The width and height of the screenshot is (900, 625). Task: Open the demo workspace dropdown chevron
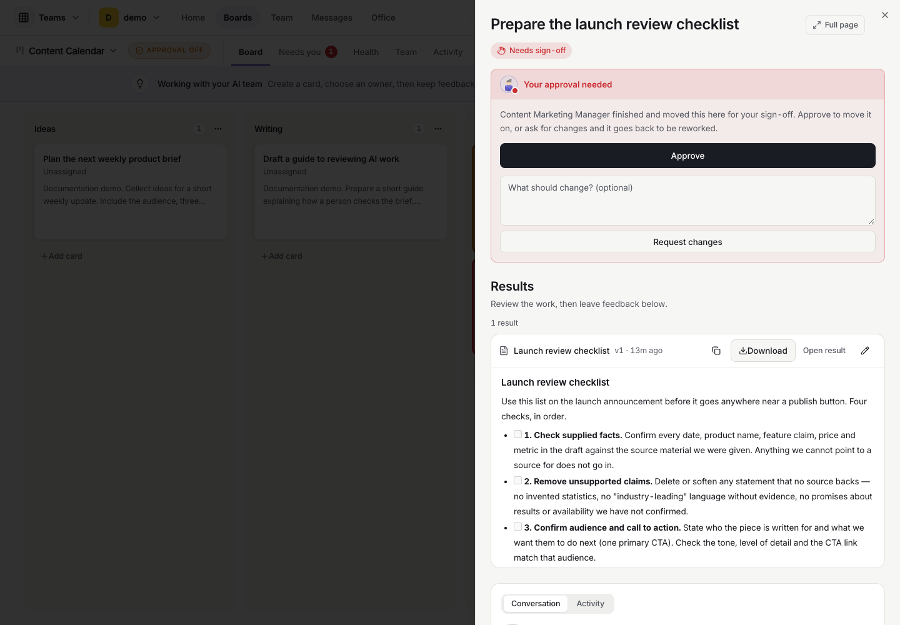click(156, 17)
